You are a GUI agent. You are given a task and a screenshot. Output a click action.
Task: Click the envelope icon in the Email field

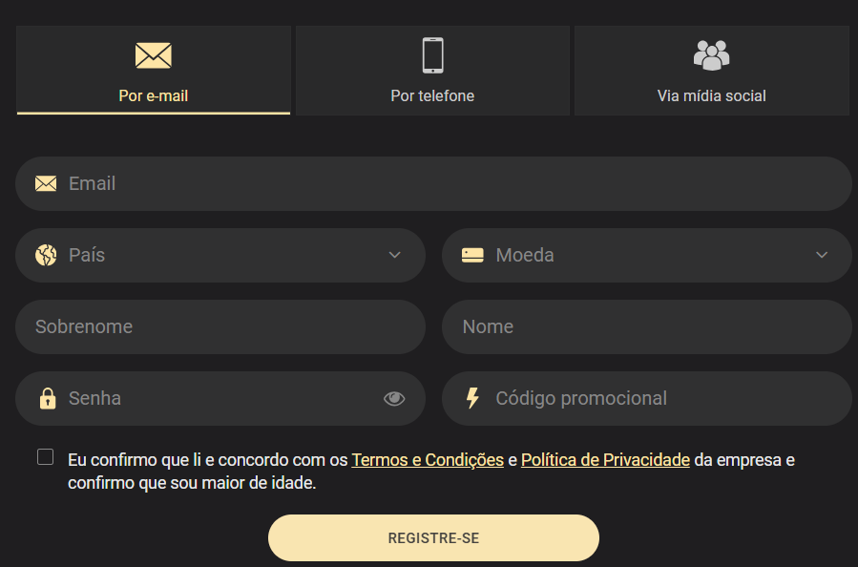click(x=46, y=183)
